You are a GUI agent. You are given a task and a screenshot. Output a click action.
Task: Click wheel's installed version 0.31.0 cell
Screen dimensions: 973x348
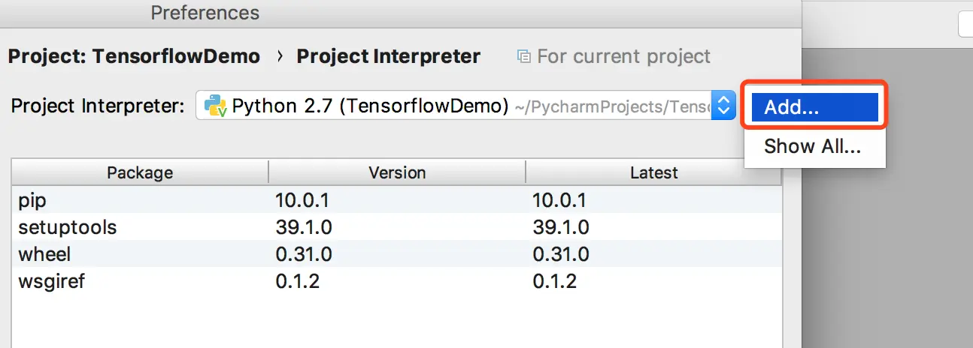(x=302, y=254)
